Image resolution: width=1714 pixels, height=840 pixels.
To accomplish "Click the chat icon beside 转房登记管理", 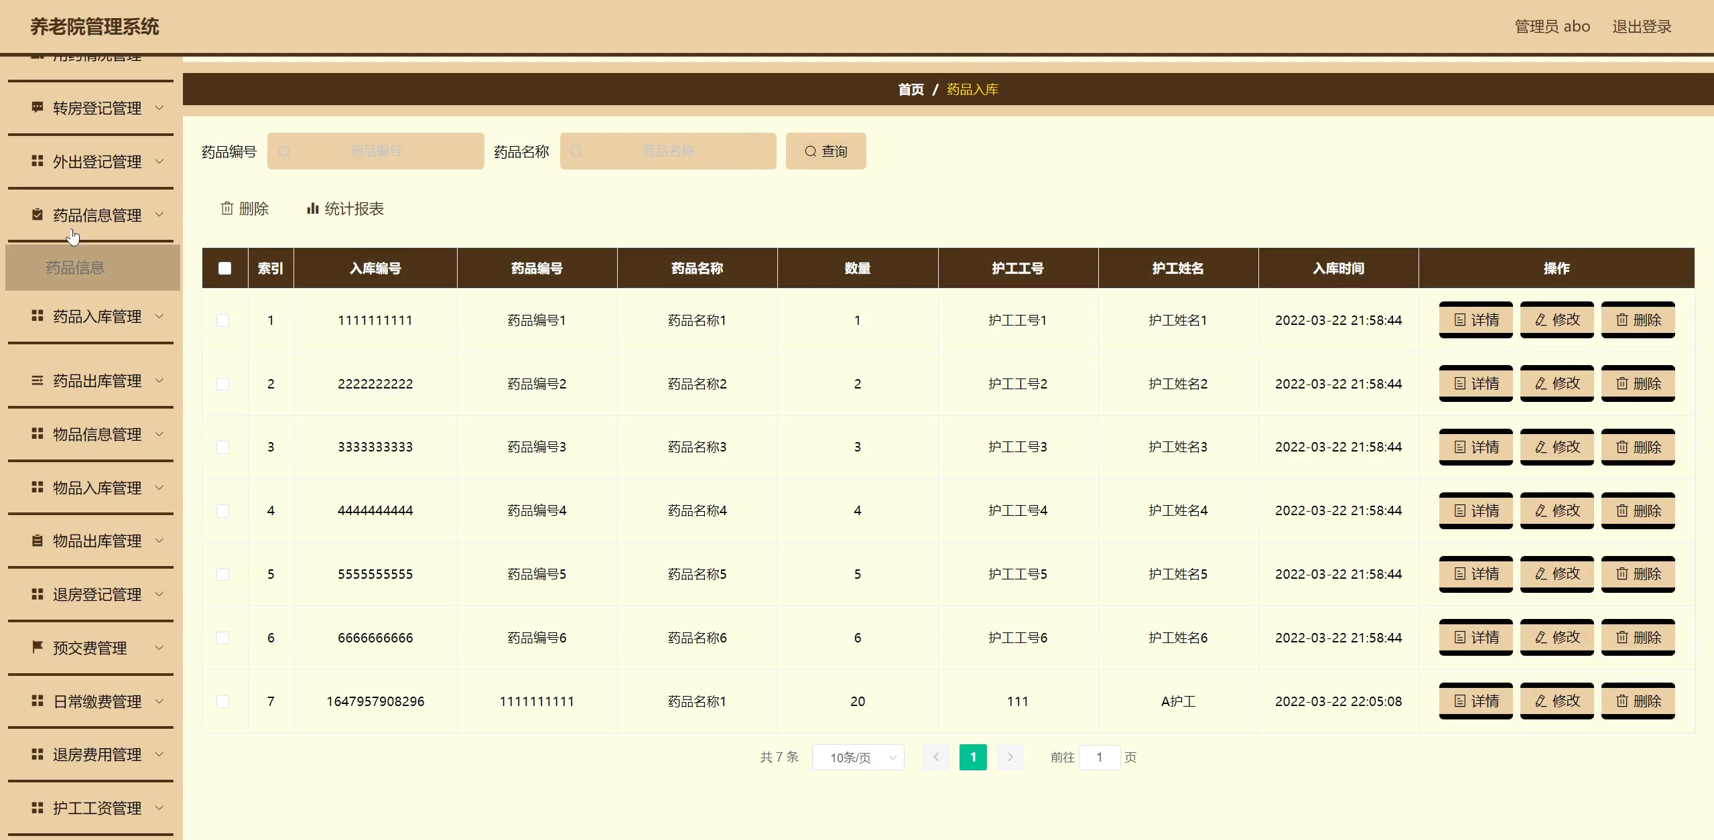I will [x=38, y=108].
